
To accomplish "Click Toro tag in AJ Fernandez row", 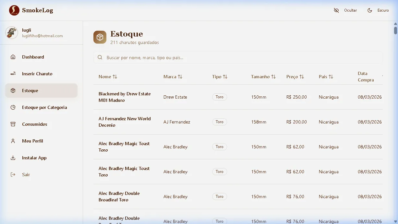I will click(x=220, y=122).
